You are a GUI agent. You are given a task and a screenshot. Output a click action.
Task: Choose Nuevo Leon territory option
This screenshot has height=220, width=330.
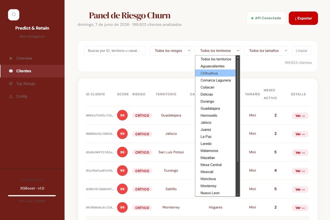(215, 193)
